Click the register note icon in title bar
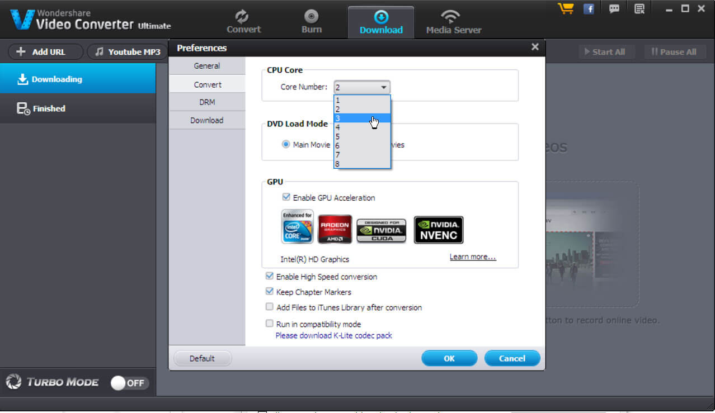 point(639,8)
